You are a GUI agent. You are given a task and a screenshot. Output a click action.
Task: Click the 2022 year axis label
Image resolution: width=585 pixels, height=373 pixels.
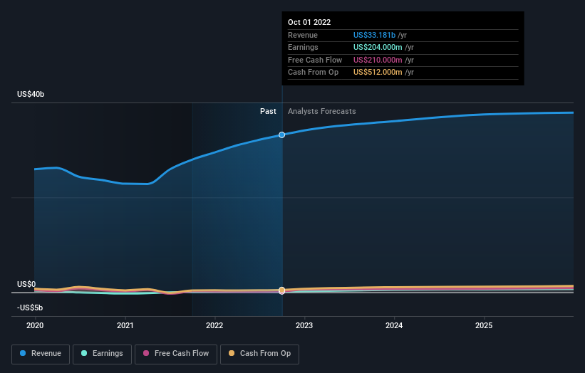pos(214,326)
